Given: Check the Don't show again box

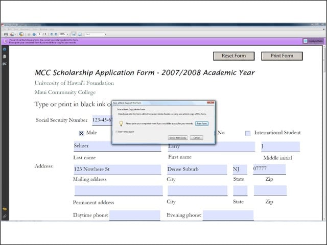Looking at the screenshot, I should (117, 132).
